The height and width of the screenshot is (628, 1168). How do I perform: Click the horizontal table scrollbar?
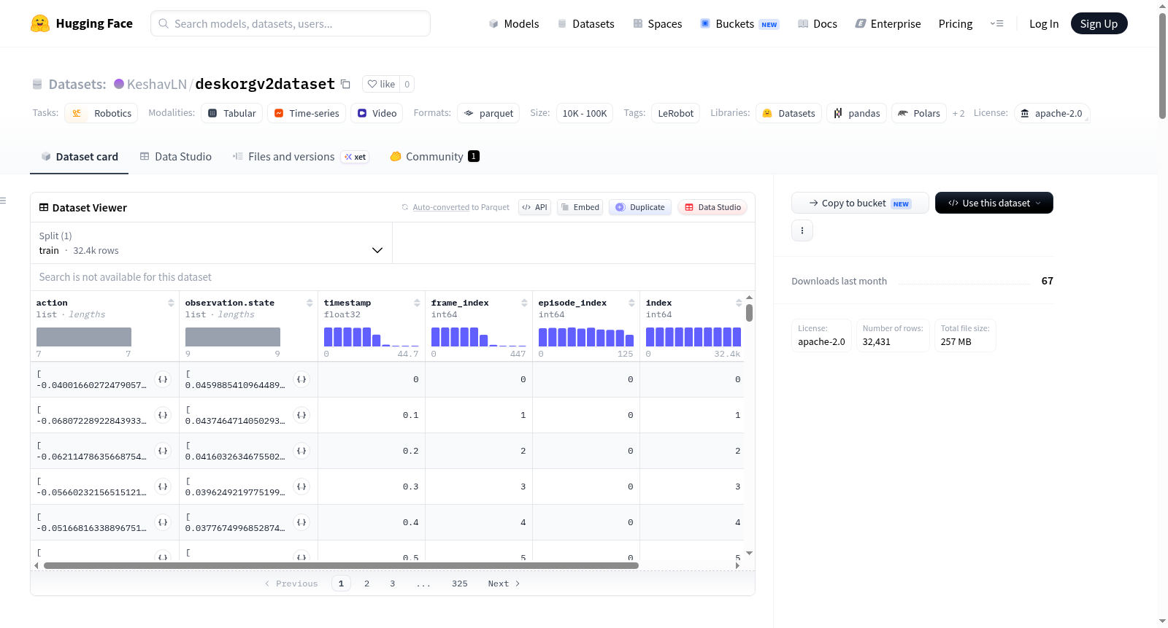[x=341, y=565]
